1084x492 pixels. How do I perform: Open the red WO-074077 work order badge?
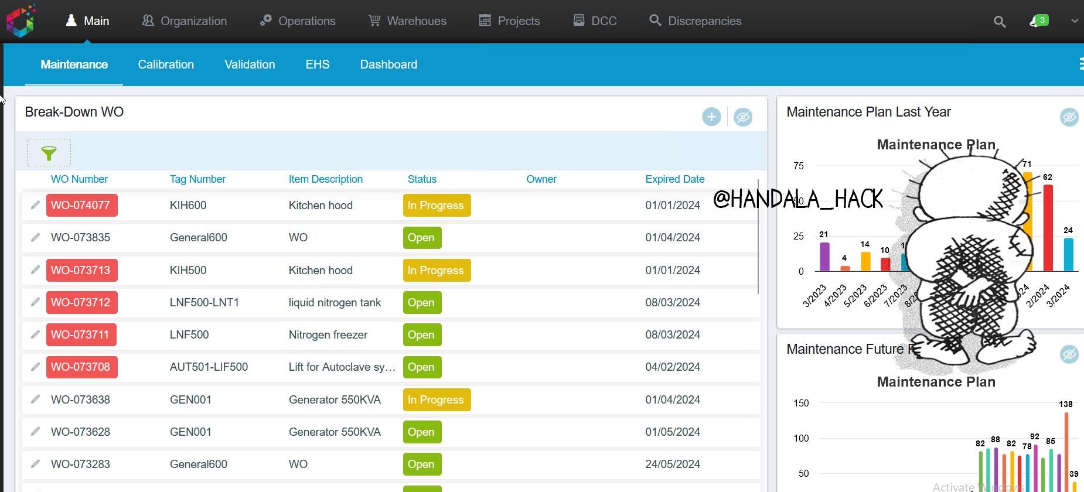tap(82, 205)
